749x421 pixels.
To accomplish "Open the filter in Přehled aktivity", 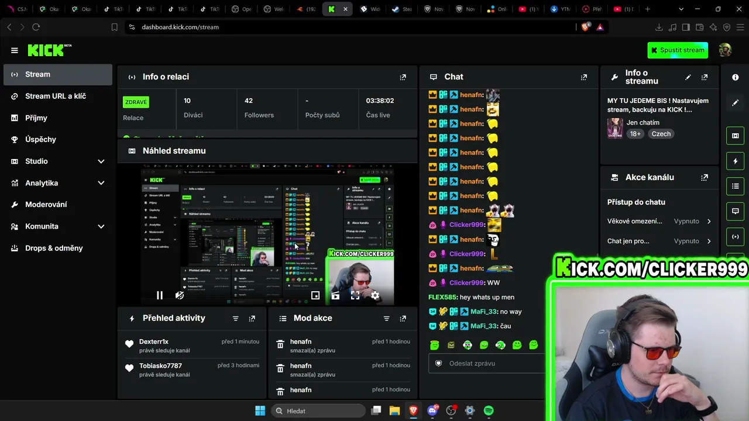I will click(235, 319).
